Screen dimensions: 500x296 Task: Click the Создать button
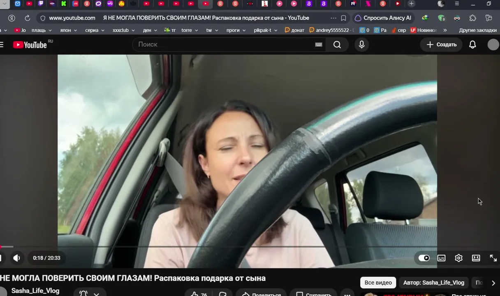tap(442, 44)
